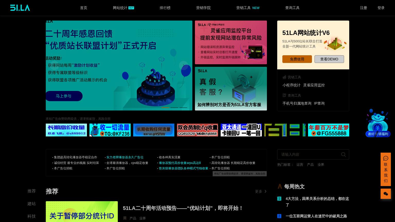
Task: Open the WeChat icon button
Action: click(x=386, y=194)
